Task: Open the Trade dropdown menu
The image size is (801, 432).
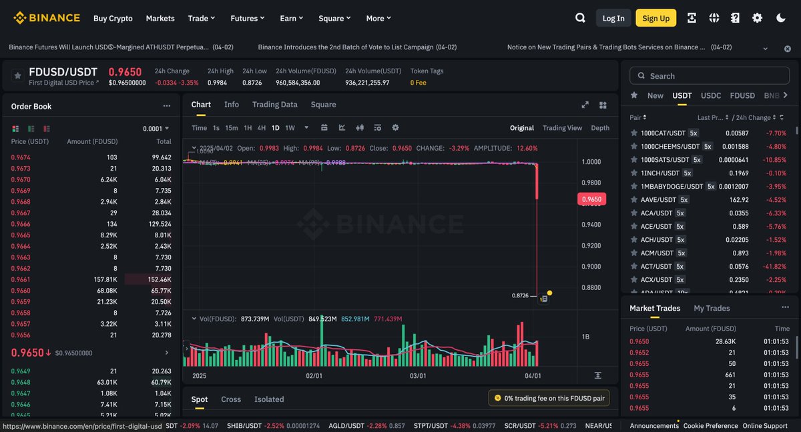Action: (x=202, y=18)
